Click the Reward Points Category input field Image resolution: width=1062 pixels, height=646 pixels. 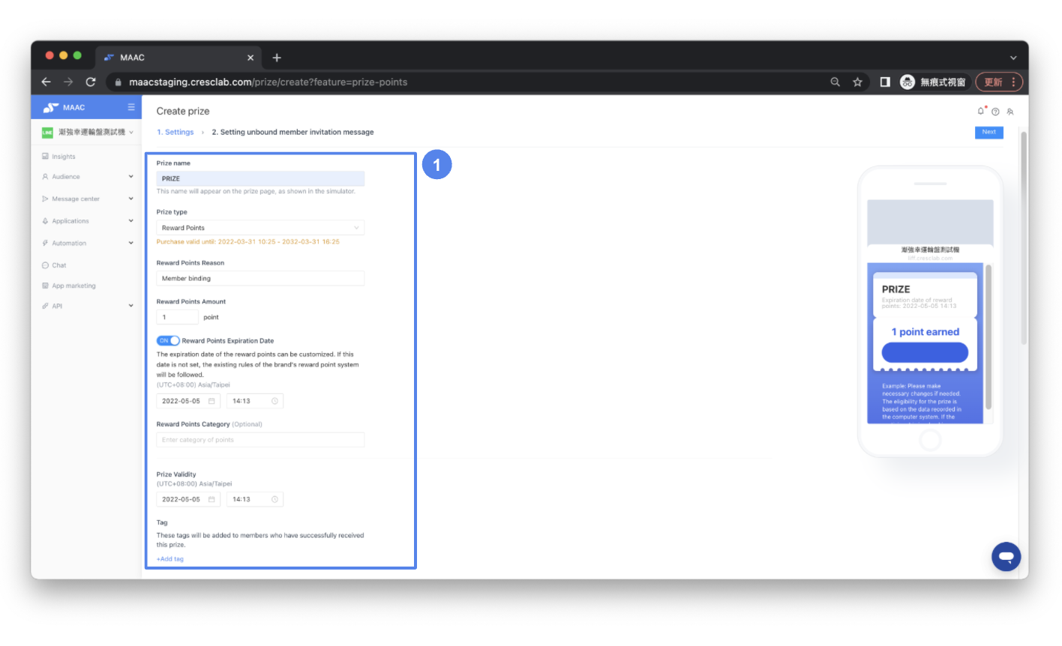(x=259, y=440)
